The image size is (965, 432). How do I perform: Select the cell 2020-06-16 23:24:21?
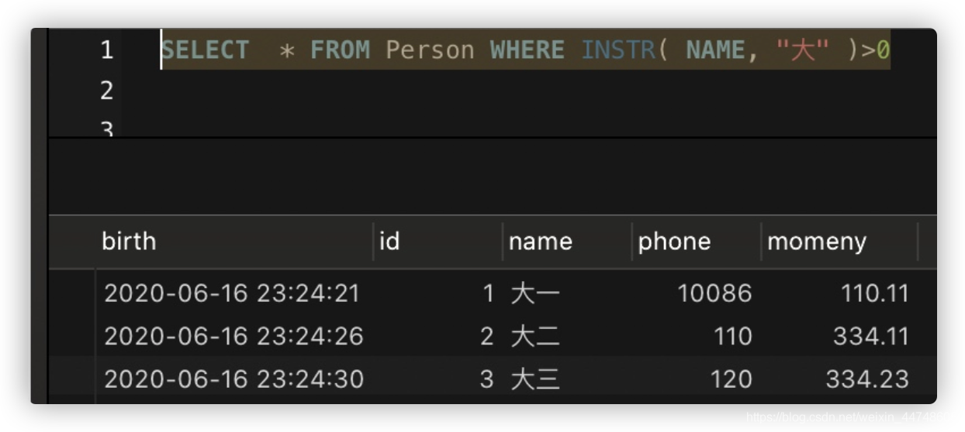tap(232, 293)
